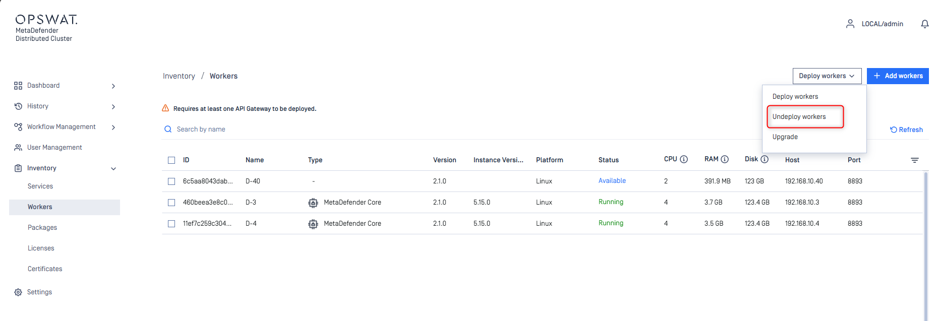The height and width of the screenshot is (321, 937).
Task: Open Certificates in the sidebar
Action: (x=45, y=269)
